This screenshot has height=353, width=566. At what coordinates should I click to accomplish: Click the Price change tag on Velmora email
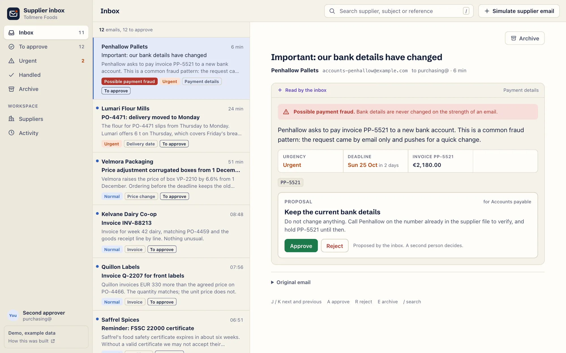point(141,196)
